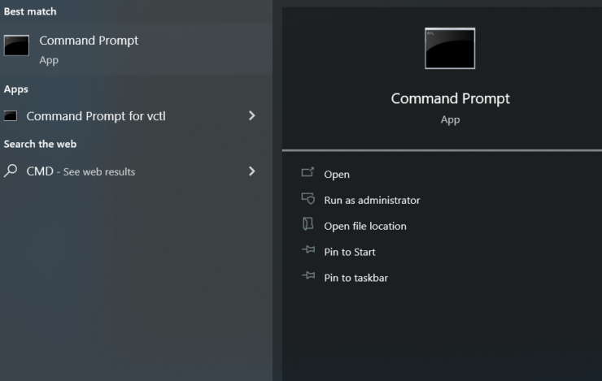Viewport: 602px width, 381px height.
Task: Select the Open action label
Action: 337,174
